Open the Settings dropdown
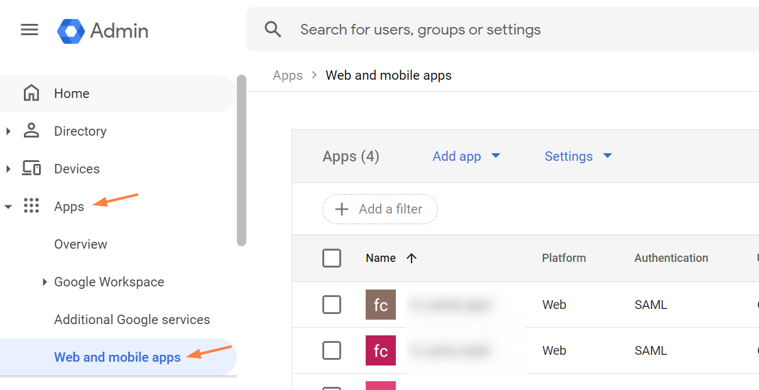This screenshot has width=759, height=390. 578,156
